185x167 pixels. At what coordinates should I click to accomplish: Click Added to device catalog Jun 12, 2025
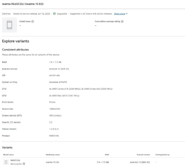tap(32, 14)
